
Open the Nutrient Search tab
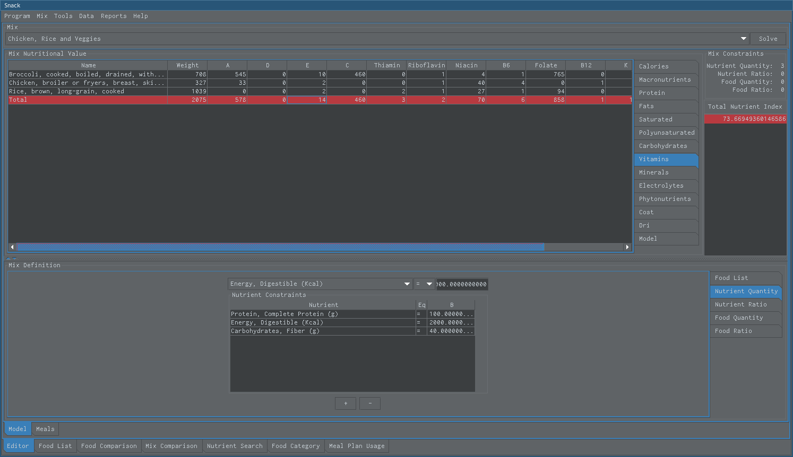click(235, 446)
